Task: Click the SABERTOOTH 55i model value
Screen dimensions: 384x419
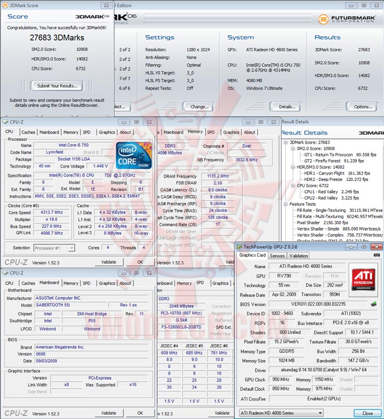Action: (71, 305)
